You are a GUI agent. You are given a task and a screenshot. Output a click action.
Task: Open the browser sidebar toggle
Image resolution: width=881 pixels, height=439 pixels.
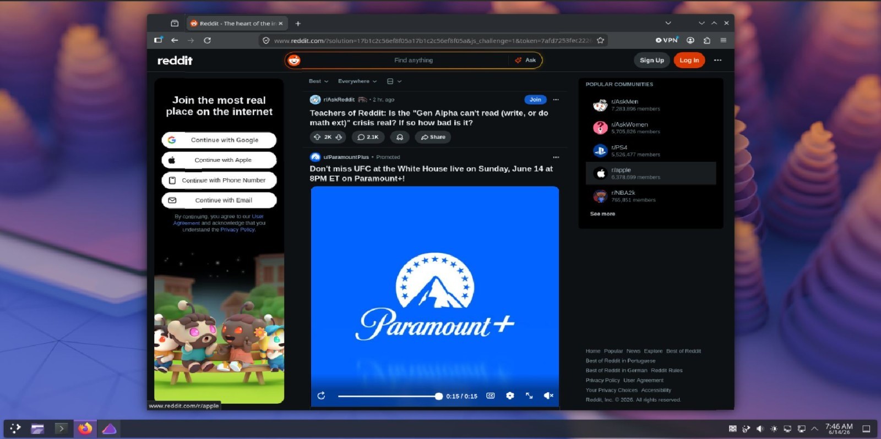click(159, 40)
